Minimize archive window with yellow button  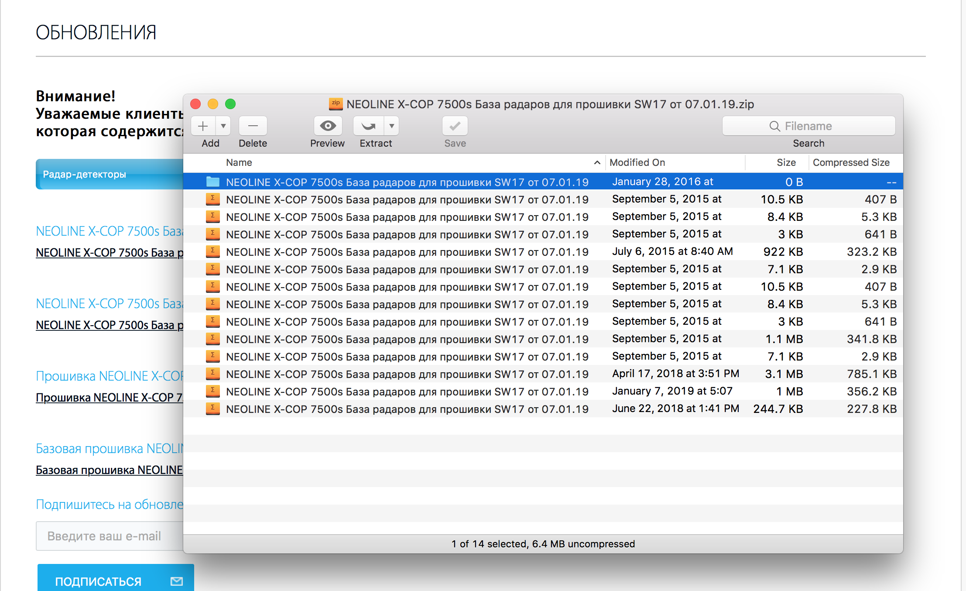[x=213, y=104]
